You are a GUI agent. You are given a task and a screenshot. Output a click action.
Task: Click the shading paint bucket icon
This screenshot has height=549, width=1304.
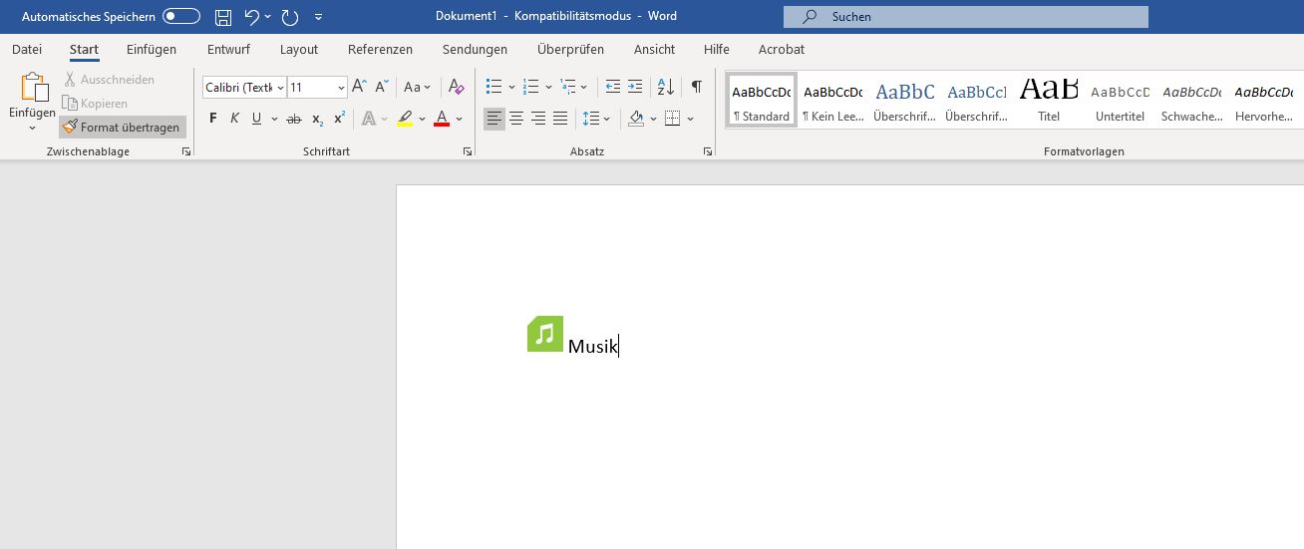pyautogui.click(x=636, y=119)
